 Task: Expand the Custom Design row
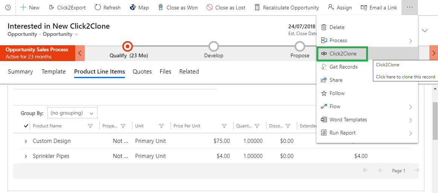click(x=26, y=141)
